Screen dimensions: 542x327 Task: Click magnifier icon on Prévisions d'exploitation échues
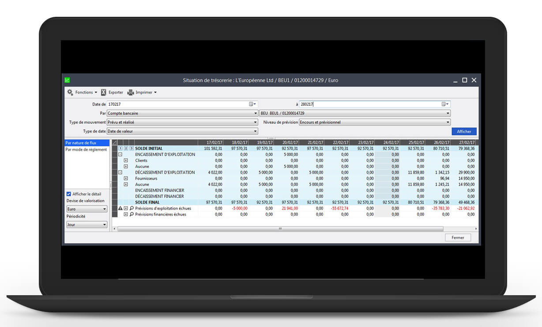click(x=132, y=208)
